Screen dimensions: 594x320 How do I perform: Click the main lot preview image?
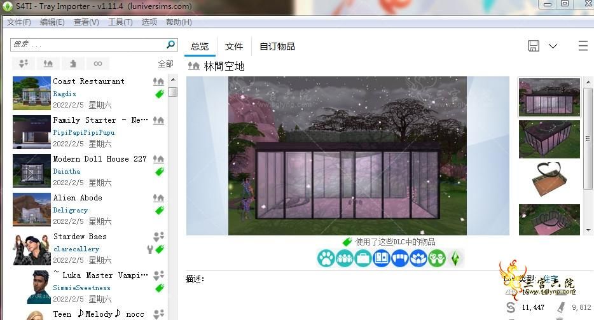[x=347, y=156]
